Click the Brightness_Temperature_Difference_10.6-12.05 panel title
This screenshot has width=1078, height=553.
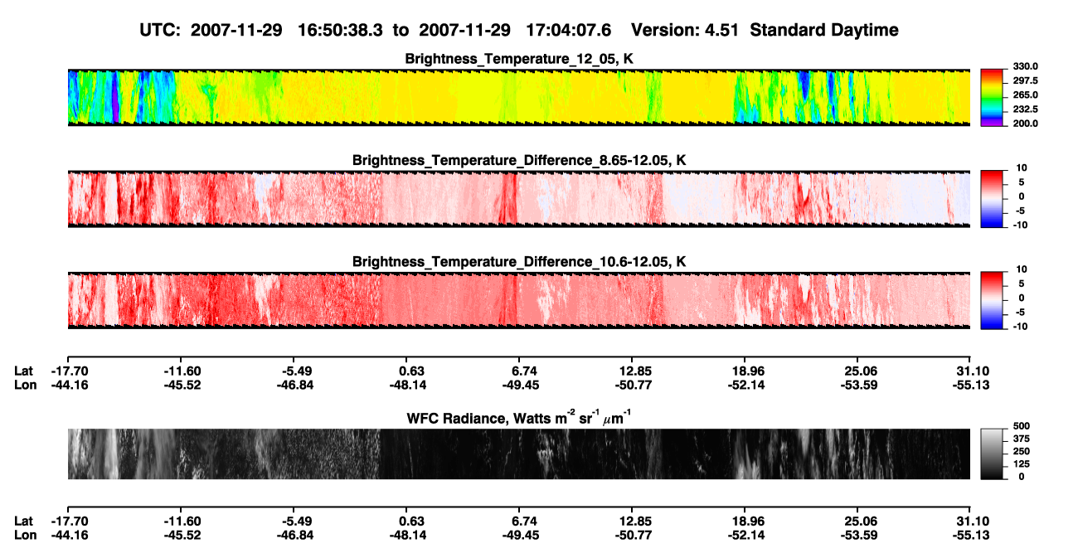point(519,262)
